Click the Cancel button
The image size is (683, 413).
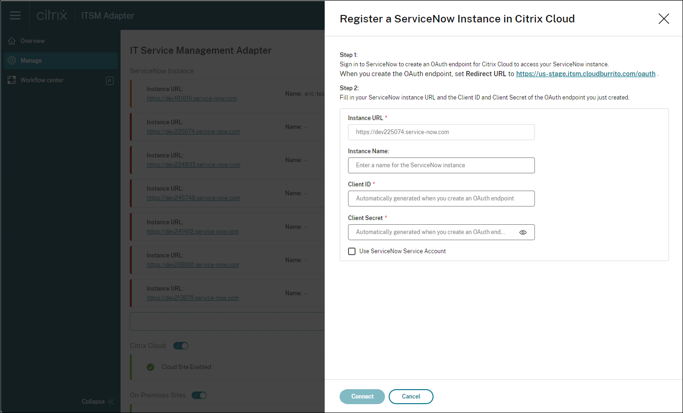click(x=411, y=397)
